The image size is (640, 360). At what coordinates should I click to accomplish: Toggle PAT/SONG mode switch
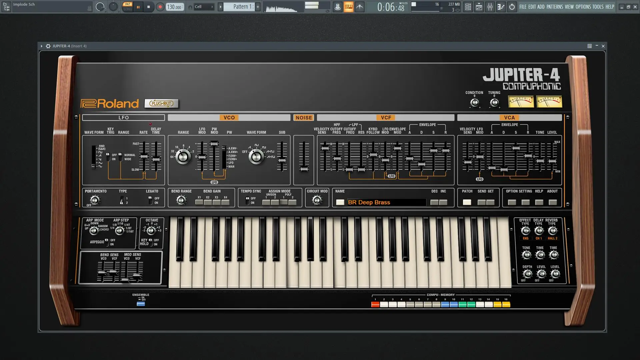pyautogui.click(x=127, y=7)
